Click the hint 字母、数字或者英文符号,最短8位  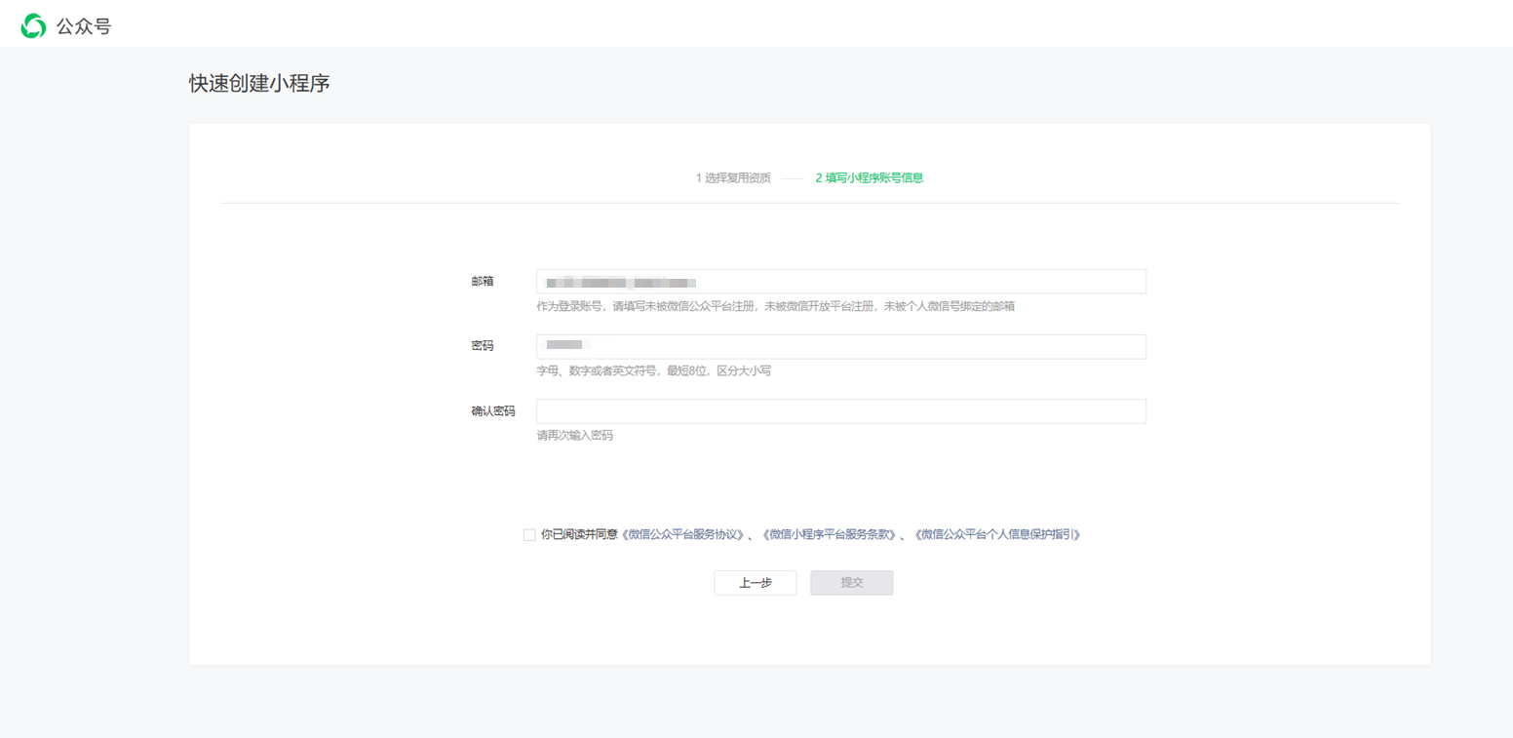point(654,371)
